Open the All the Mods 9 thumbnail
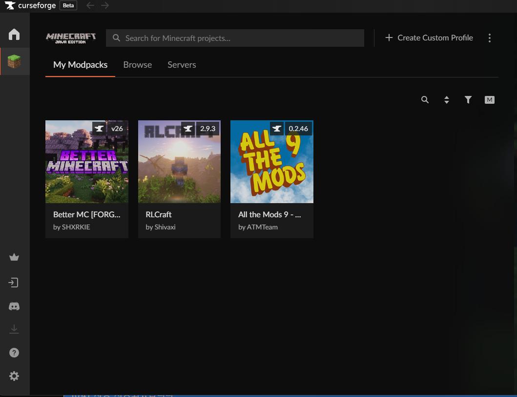The width and height of the screenshot is (517, 397). tap(271, 162)
